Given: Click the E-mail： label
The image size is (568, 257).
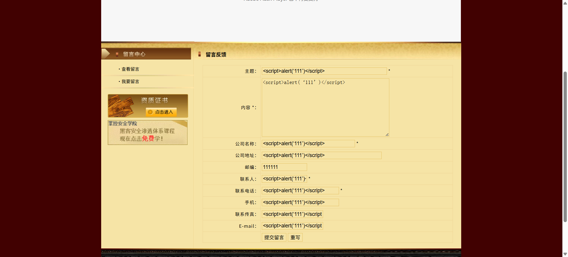Looking at the screenshot, I should tap(248, 226).
